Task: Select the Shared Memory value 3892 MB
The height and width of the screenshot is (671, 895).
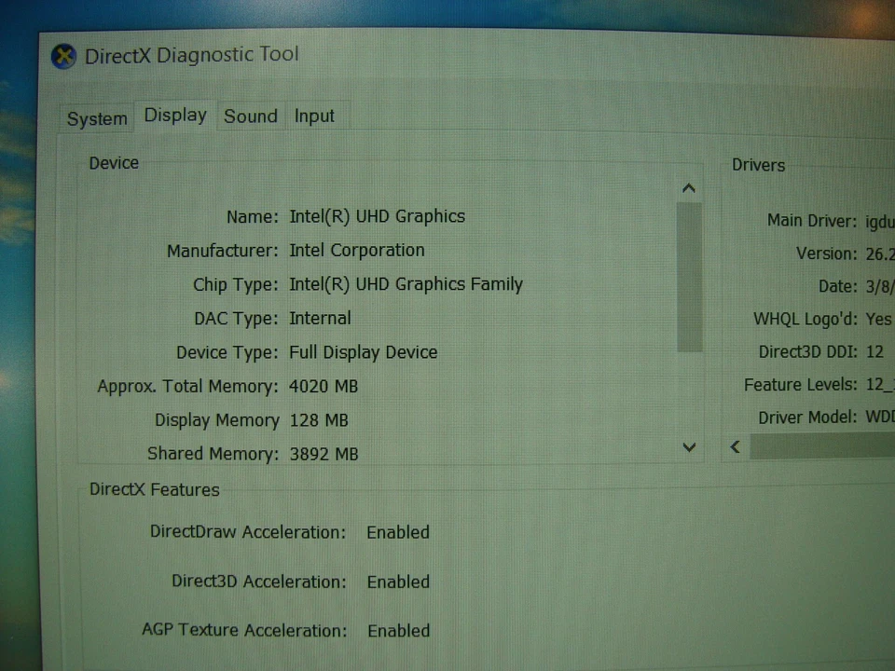Action: coord(324,454)
